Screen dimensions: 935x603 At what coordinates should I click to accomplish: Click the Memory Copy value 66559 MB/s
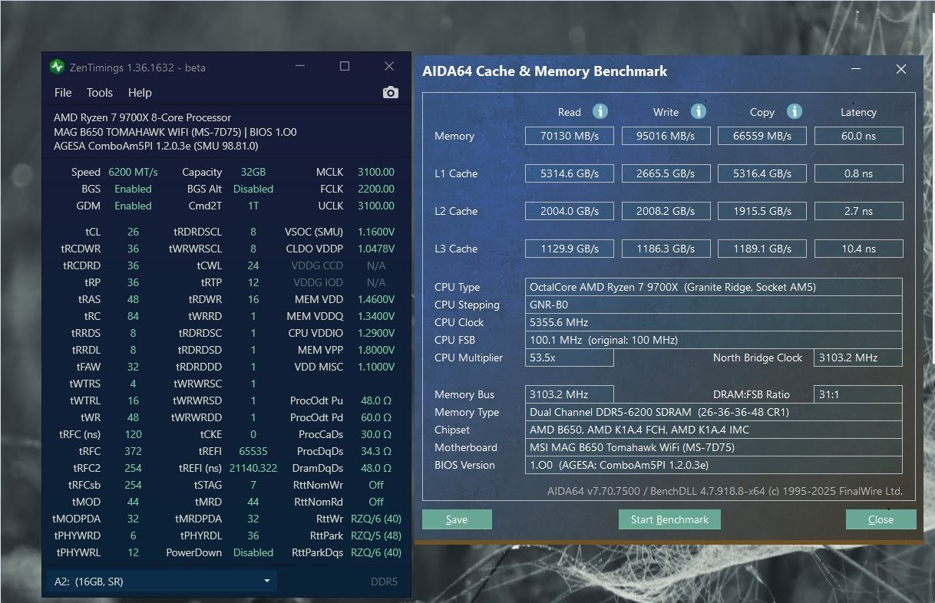click(762, 136)
